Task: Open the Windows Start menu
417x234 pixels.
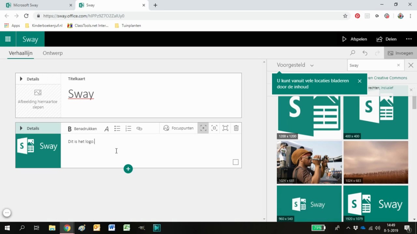Action: pos(7,228)
